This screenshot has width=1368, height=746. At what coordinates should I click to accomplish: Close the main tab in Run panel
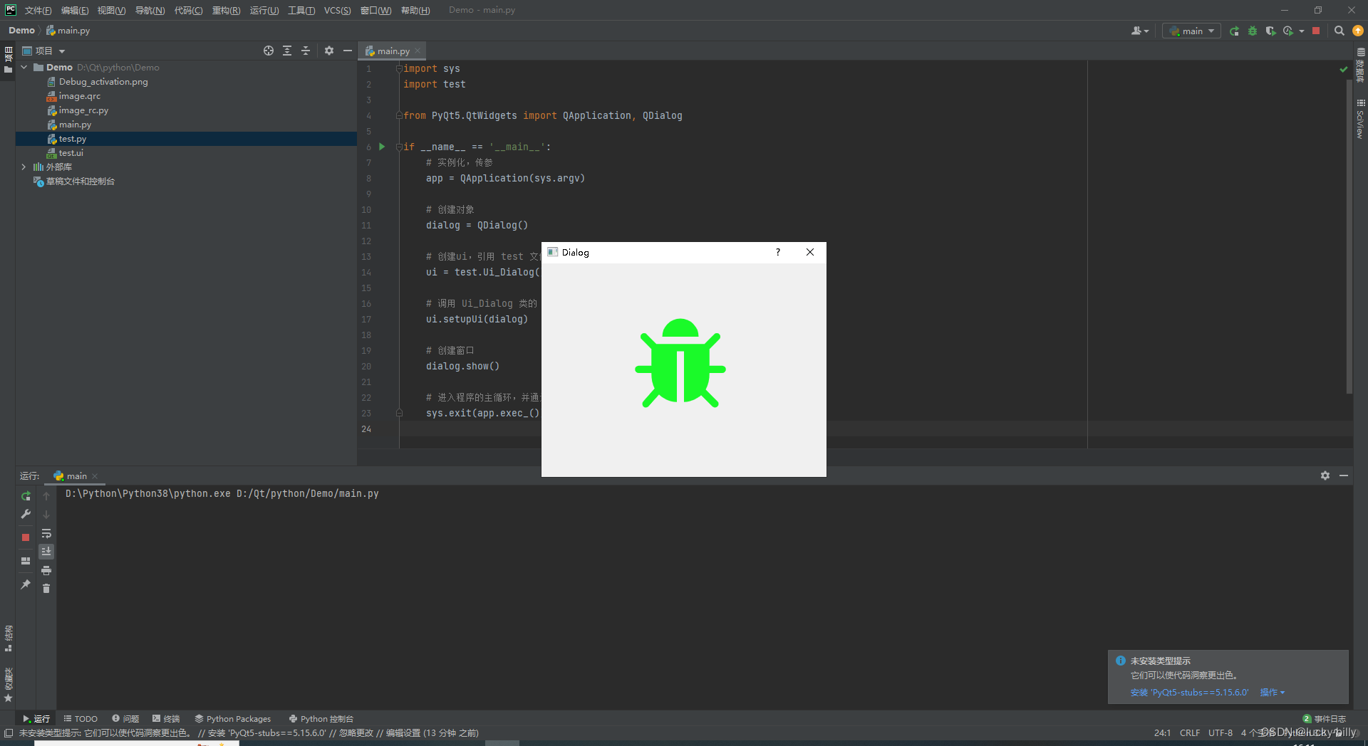click(95, 476)
